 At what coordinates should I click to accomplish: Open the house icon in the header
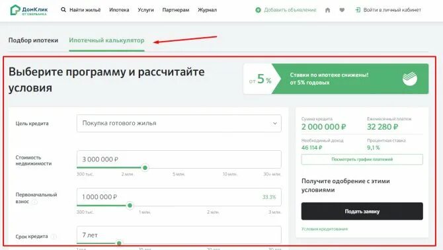(x=327, y=10)
